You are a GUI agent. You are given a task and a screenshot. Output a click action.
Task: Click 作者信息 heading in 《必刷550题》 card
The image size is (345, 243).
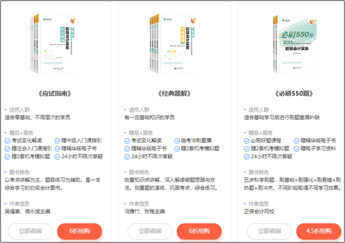(x=259, y=204)
